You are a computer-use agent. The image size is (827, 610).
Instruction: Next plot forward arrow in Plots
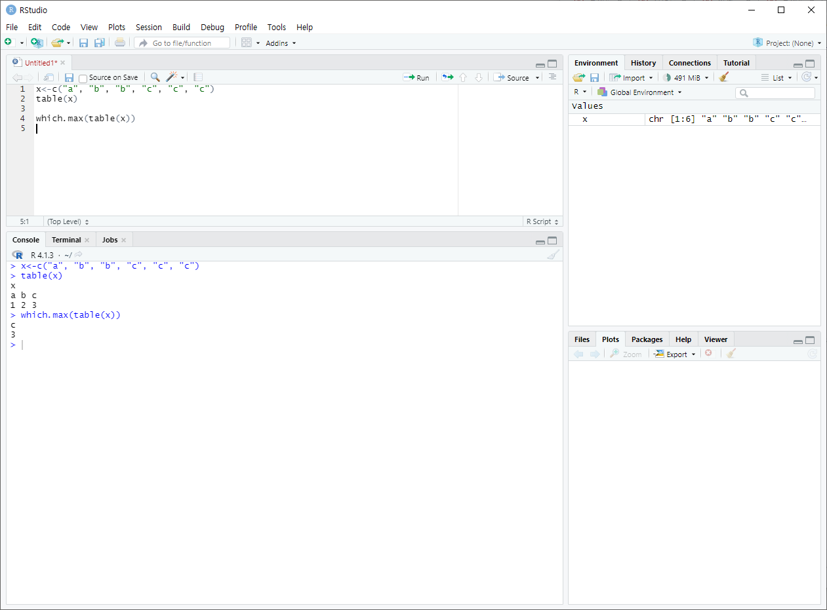click(x=595, y=354)
